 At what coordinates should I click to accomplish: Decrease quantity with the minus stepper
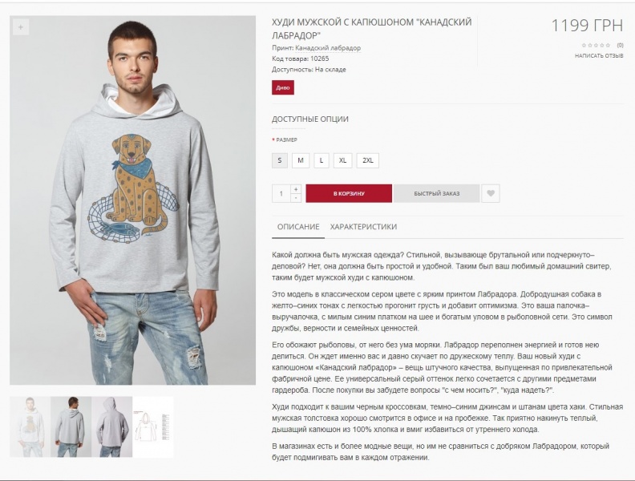(296, 198)
